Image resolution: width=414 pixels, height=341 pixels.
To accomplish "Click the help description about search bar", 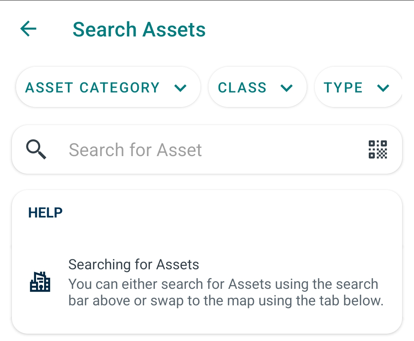I will pos(226,292).
